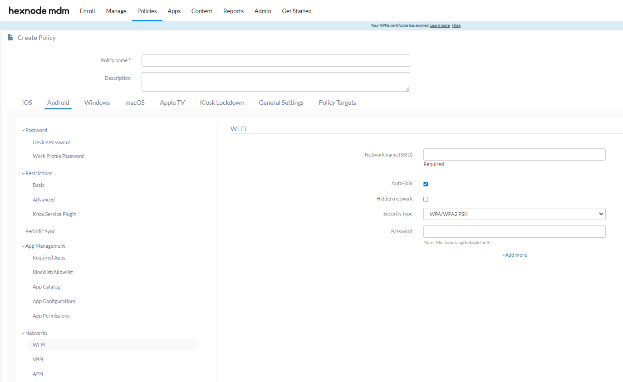Open the General Settings tab
This screenshot has height=382, width=623.
coord(281,103)
